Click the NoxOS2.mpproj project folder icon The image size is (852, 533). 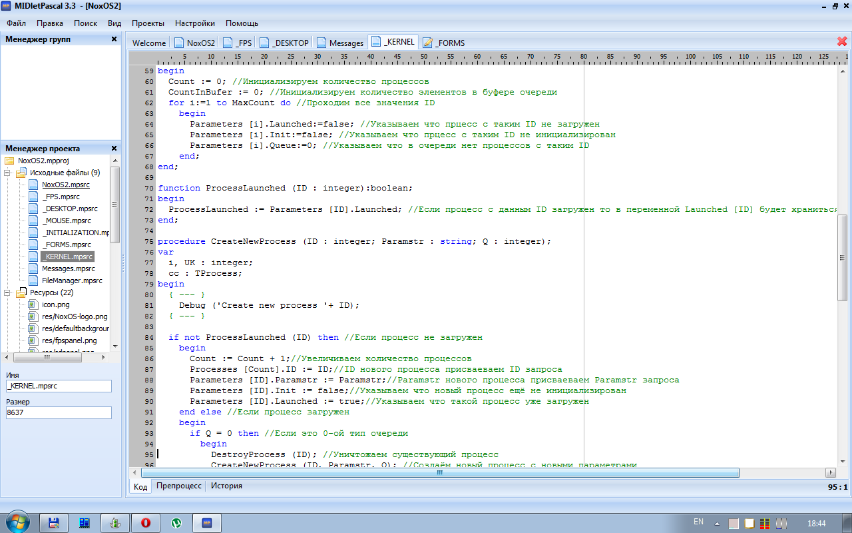[x=9, y=161]
